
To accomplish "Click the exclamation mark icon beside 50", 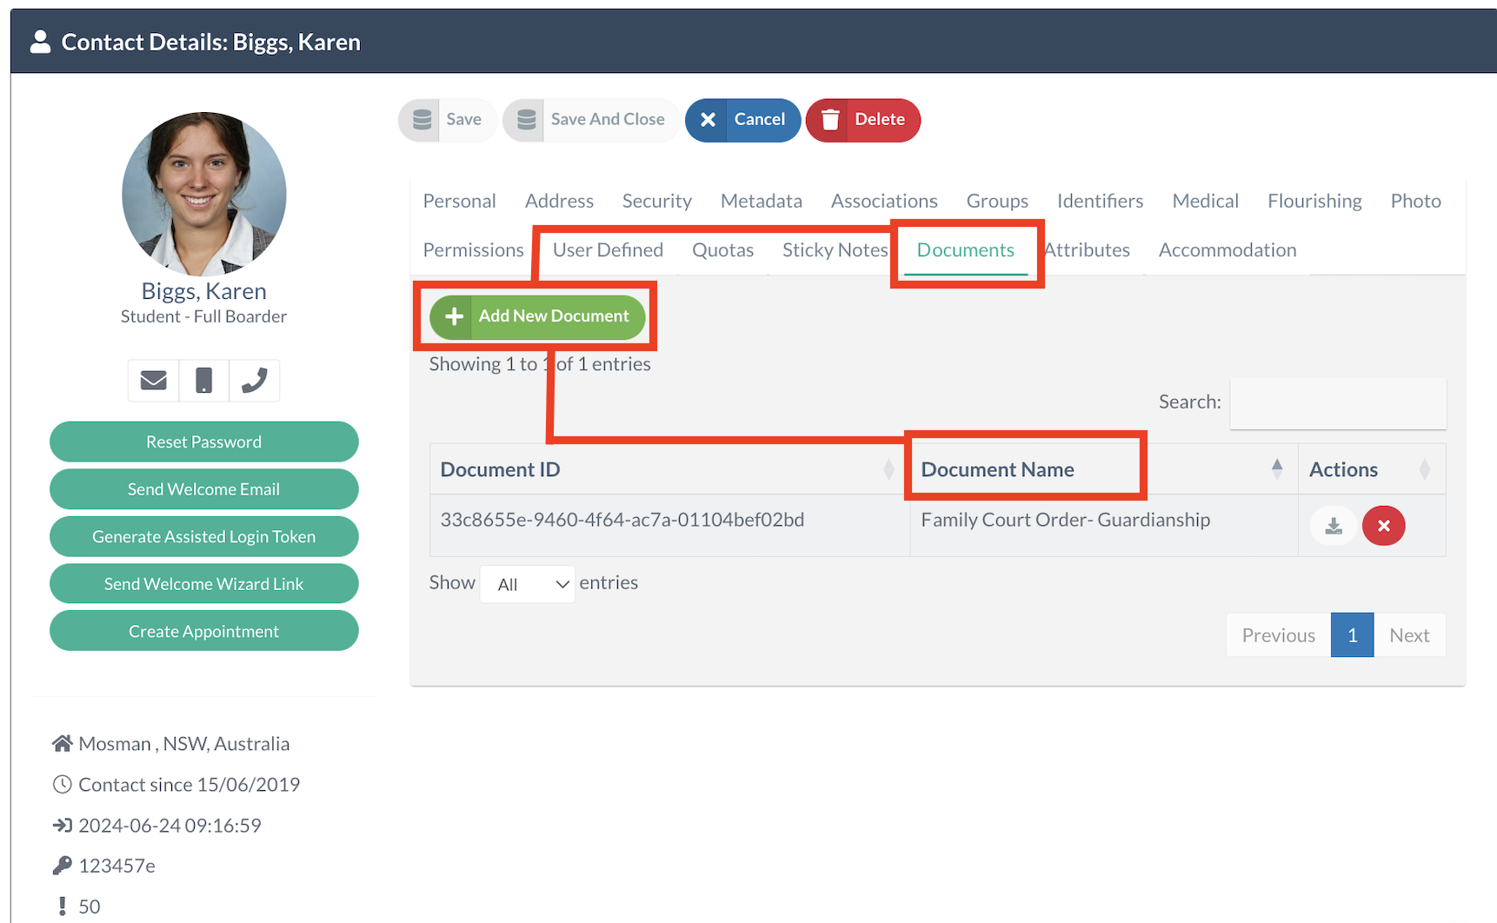I will pyautogui.click(x=62, y=906).
